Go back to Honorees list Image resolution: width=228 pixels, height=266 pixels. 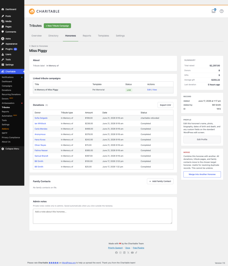tap(38, 46)
